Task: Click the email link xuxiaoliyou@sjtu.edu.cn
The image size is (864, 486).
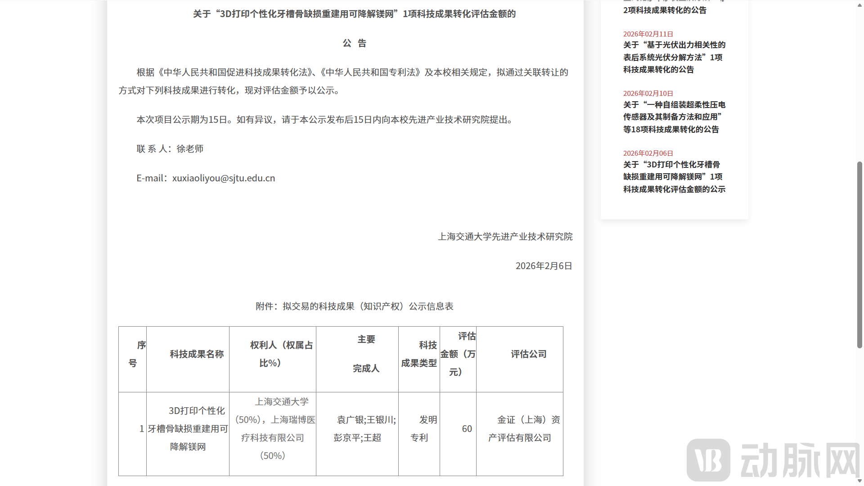Action: pos(223,178)
